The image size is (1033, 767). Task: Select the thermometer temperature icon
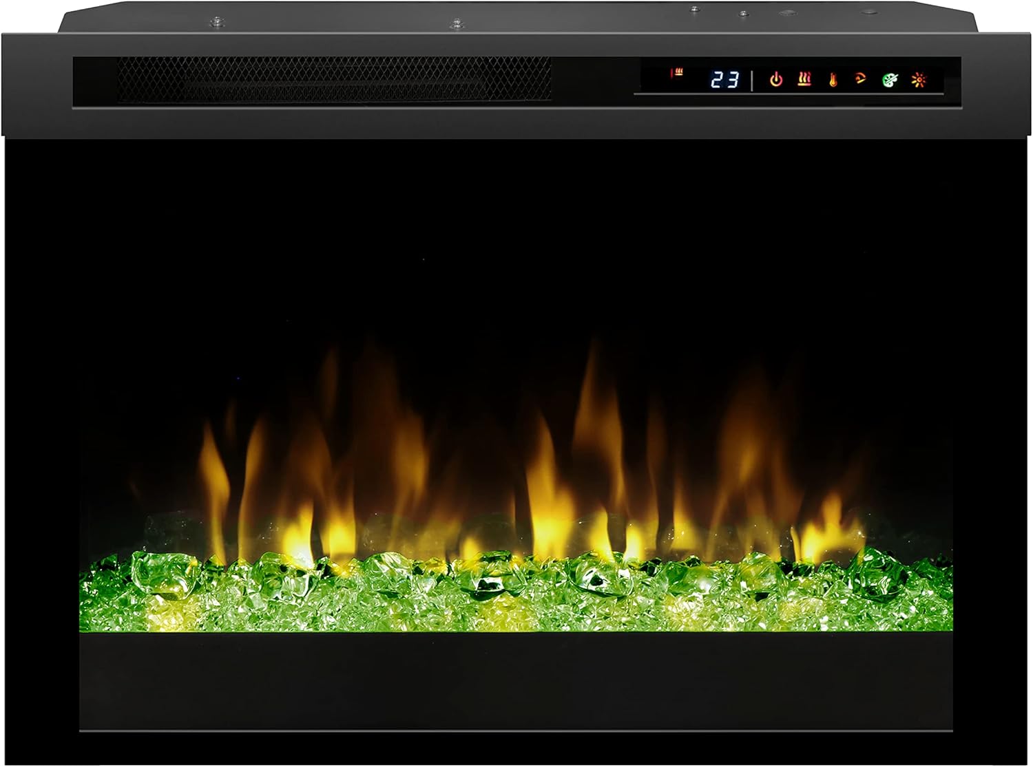coord(833,80)
